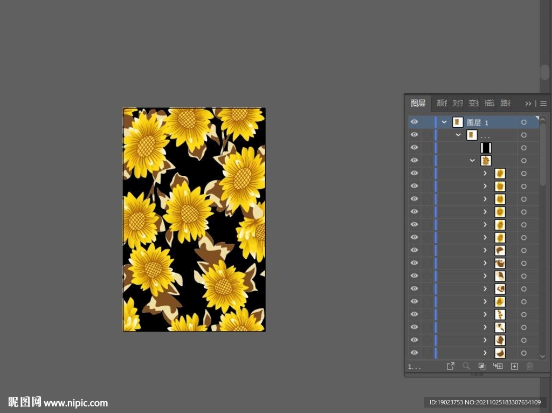
Task: Click the black rectangle layer thumbnail
Action: (x=486, y=148)
